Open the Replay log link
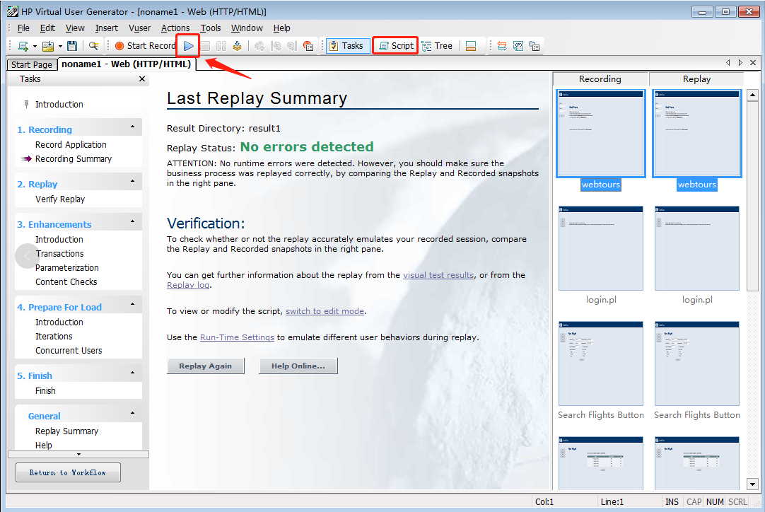Screen dimensions: 765x512 pyautogui.click(x=188, y=285)
